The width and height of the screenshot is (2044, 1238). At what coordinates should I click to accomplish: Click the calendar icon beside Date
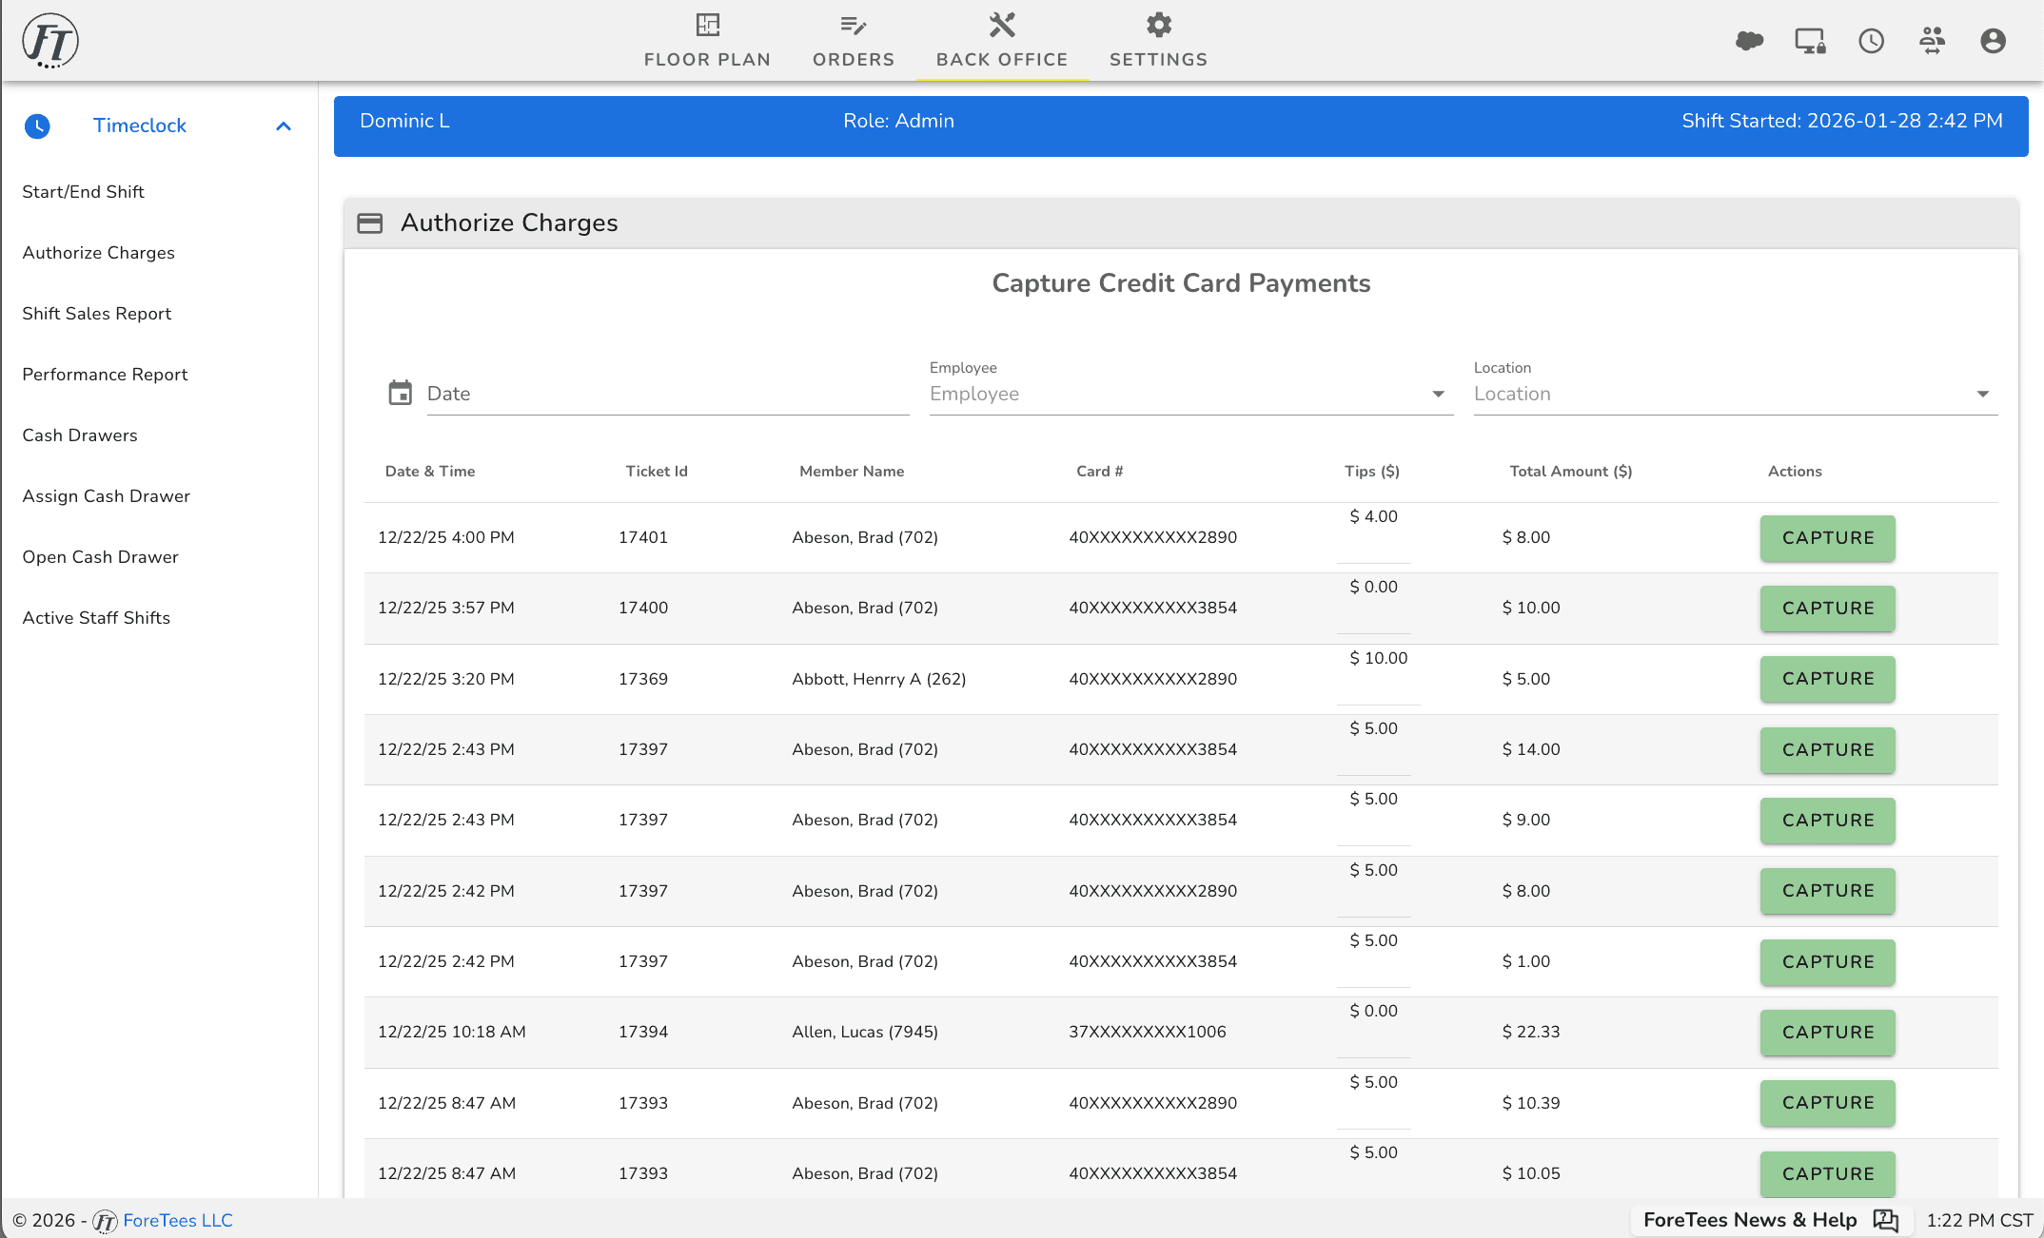pos(401,393)
